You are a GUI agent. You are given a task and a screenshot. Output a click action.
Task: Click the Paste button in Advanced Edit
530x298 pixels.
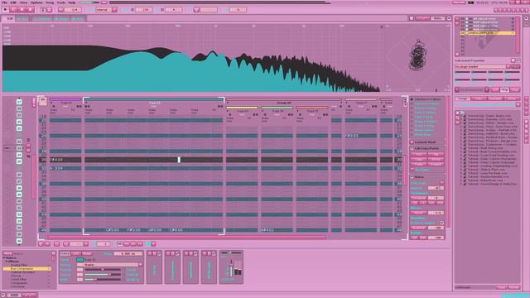click(x=418, y=164)
